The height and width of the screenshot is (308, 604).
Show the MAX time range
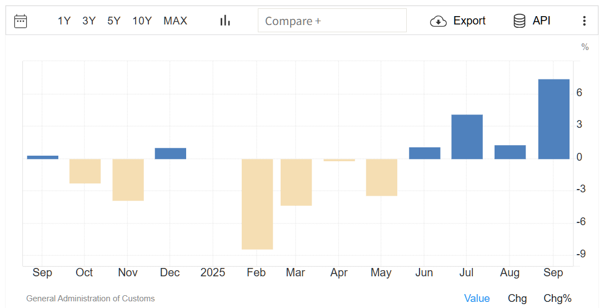tap(175, 21)
